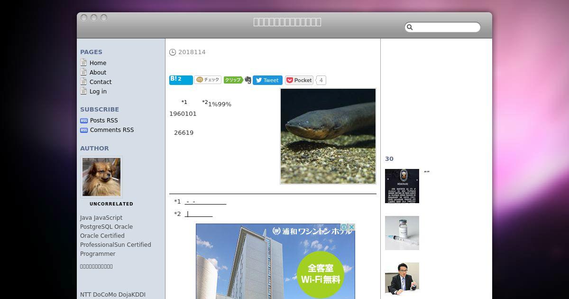Focus the search input field
569x299 pixels.
(x=442, y=28)
